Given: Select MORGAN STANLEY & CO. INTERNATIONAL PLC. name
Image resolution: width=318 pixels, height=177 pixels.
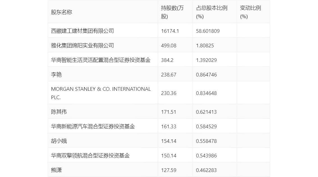Looking at the screenshot, I should click(101, 93).
